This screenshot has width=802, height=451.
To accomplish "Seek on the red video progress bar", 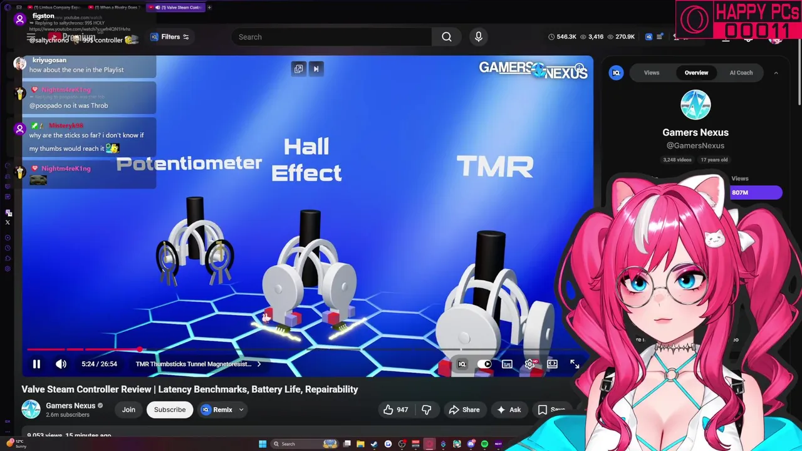I will tap(307, 350).
